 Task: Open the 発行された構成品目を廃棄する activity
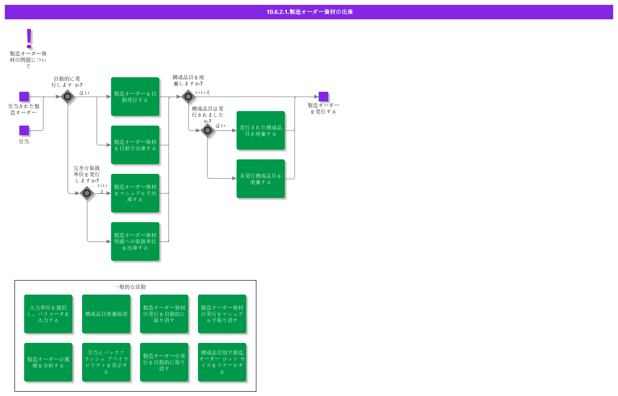[261, 130]
